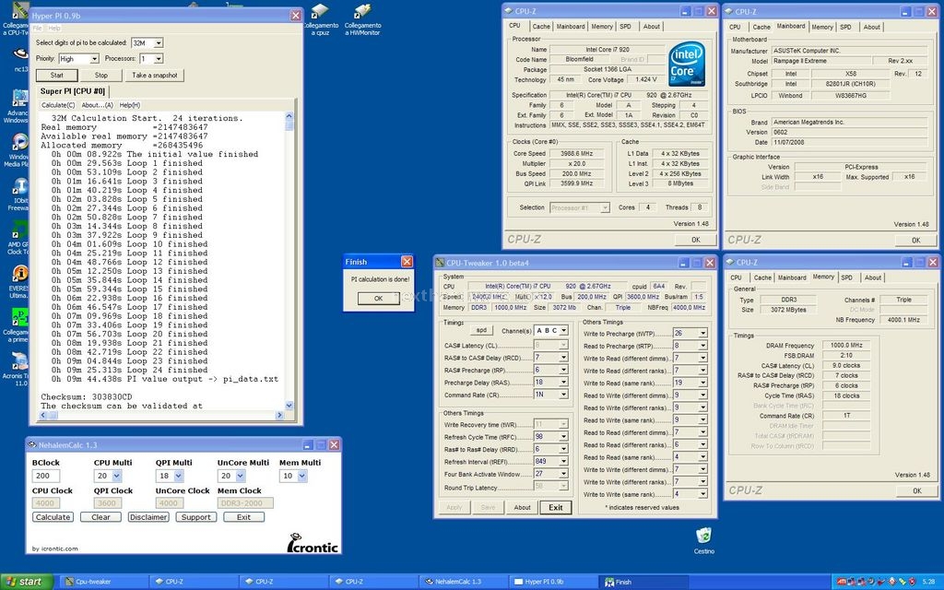Open the Acronis True Image desktop icon
Image resolution: width=944 pixels, height=590 pixels.
(x=18, y=369)
